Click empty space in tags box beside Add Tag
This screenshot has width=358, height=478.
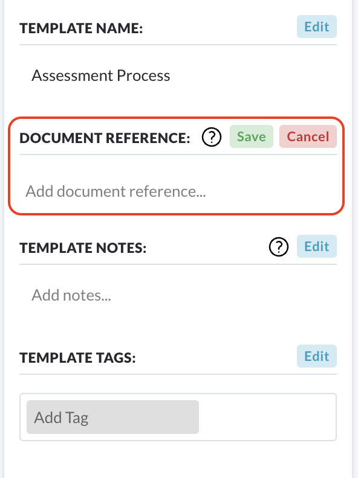pos(267,417)
